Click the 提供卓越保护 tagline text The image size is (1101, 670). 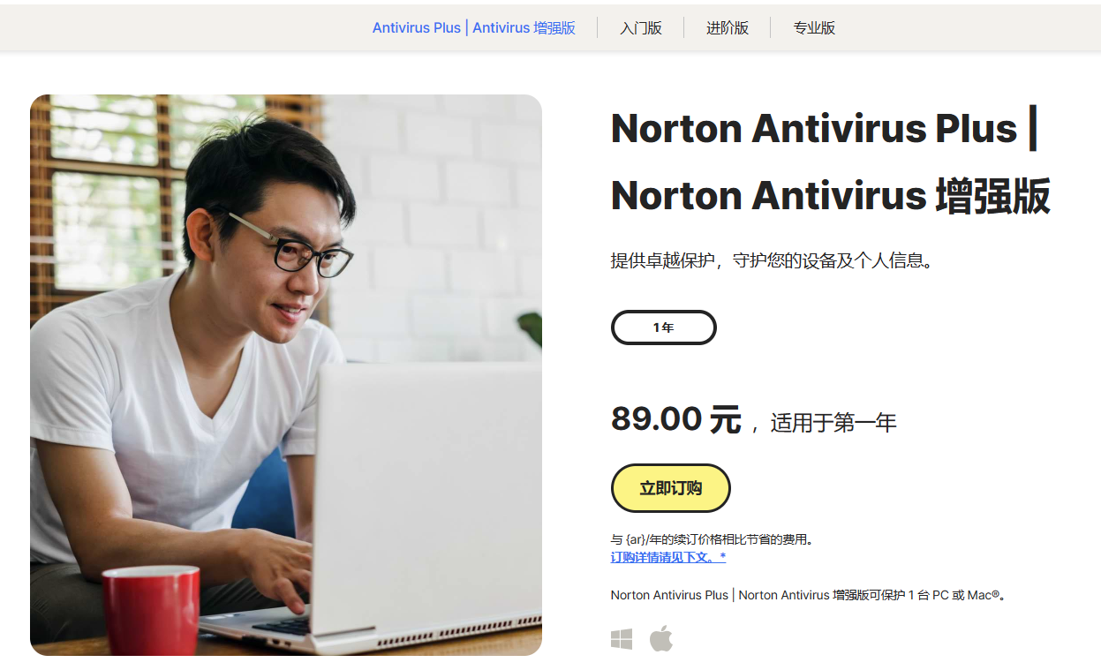(772, 260)
